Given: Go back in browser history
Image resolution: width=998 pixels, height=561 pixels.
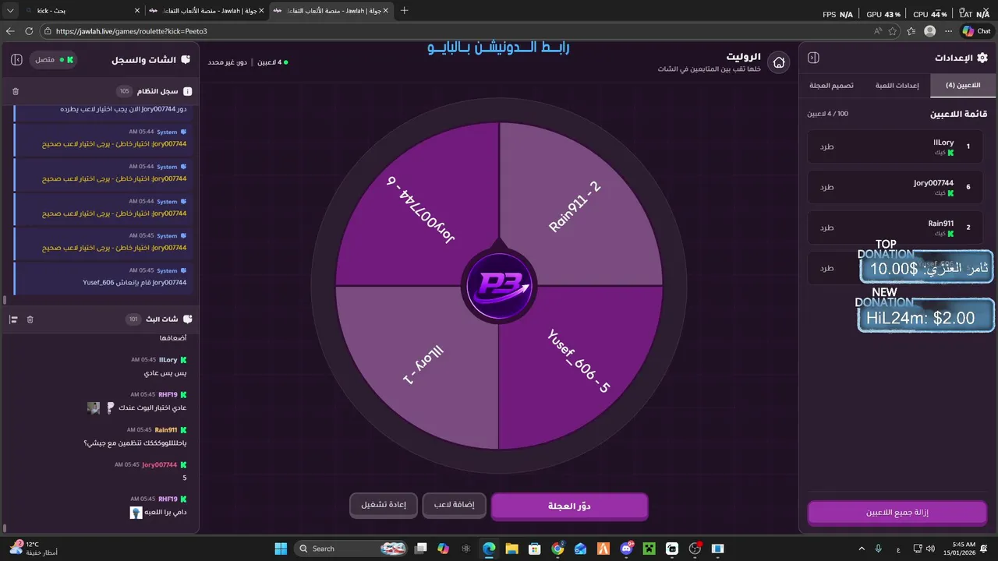Looking at the screenshot, I should 10,31.
